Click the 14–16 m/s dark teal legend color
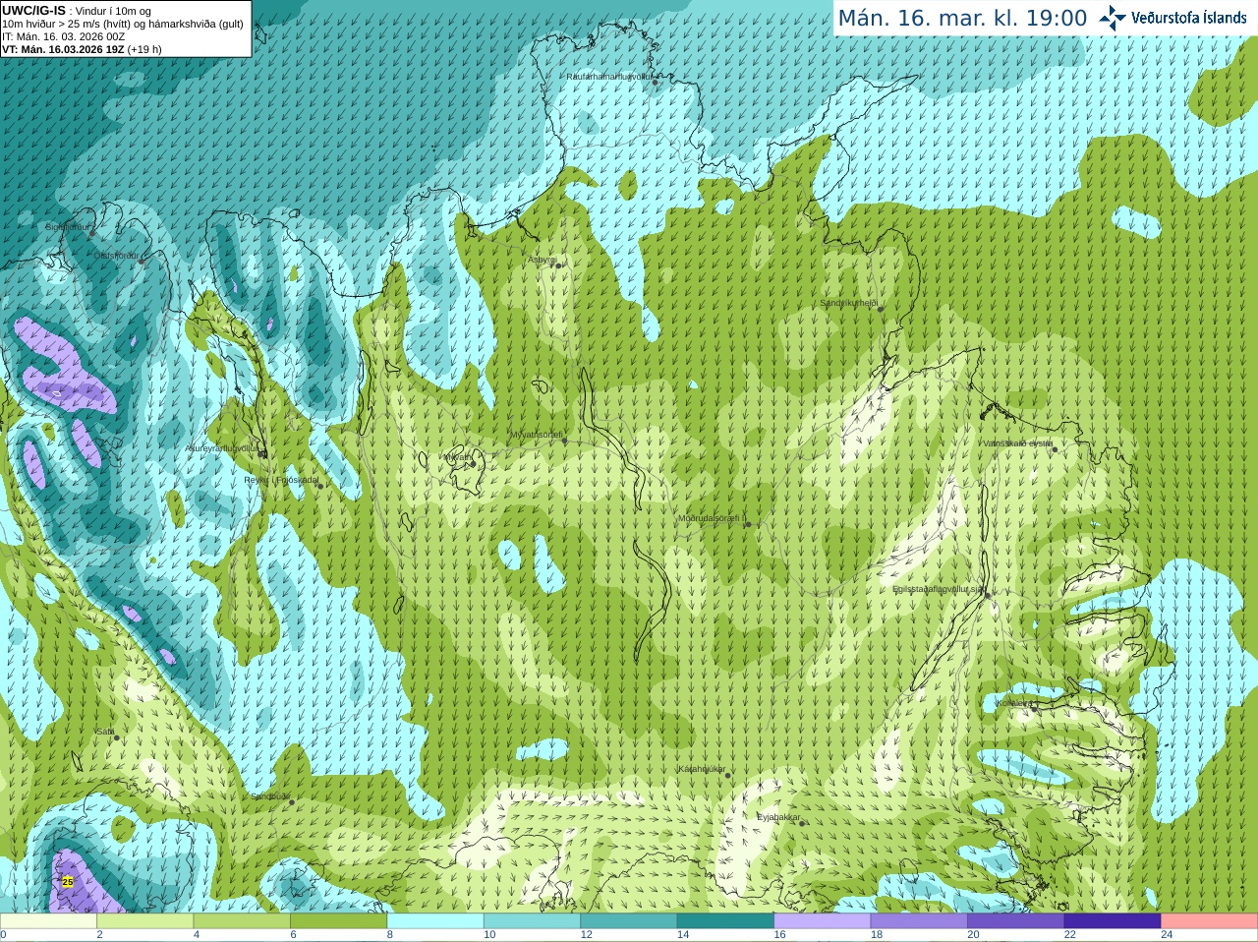 (x=725, y=921)
